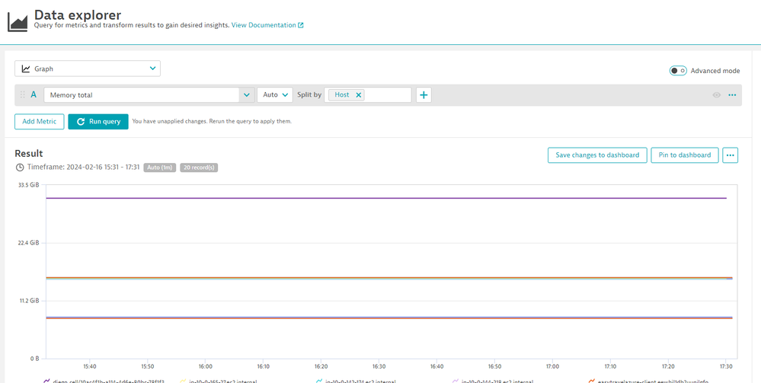Screen dimensions: 761x383
Task: Remove the Host split-by tag
Action: [358, 95]
